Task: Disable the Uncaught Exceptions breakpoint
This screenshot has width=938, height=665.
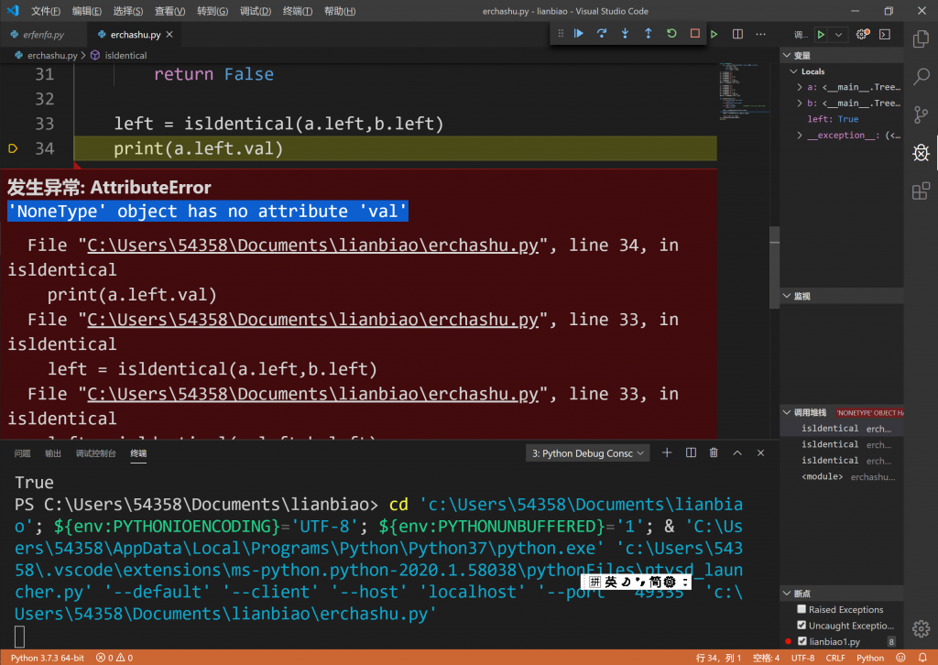Action: coord(802,626)
